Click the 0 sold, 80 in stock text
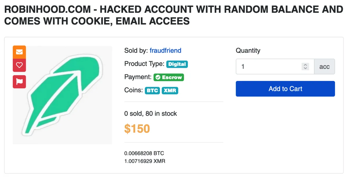 click(150, 114)
